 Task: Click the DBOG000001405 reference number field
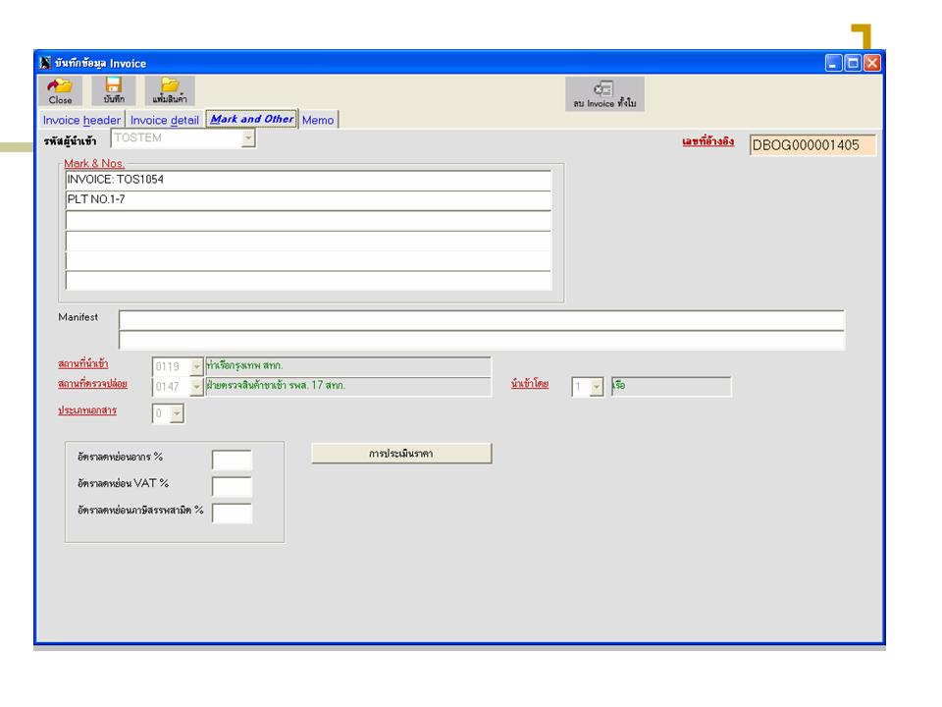tap(811, 145)
